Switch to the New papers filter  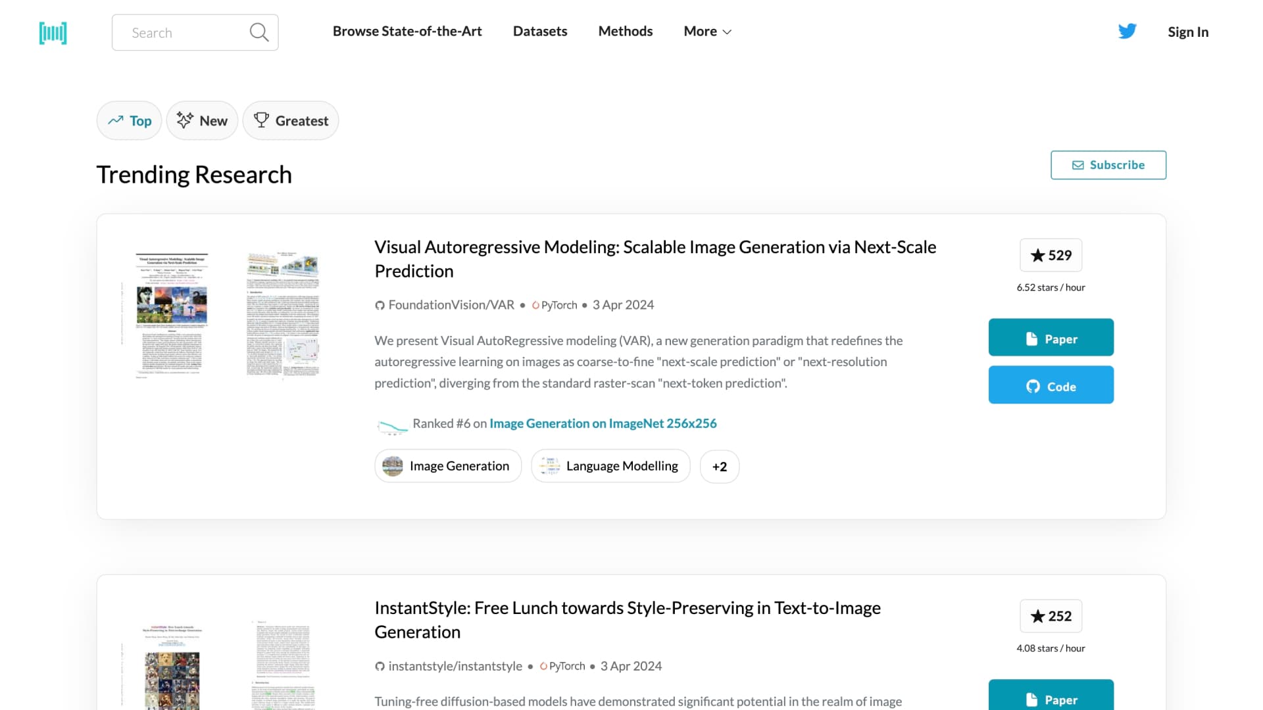coord(202,120)
